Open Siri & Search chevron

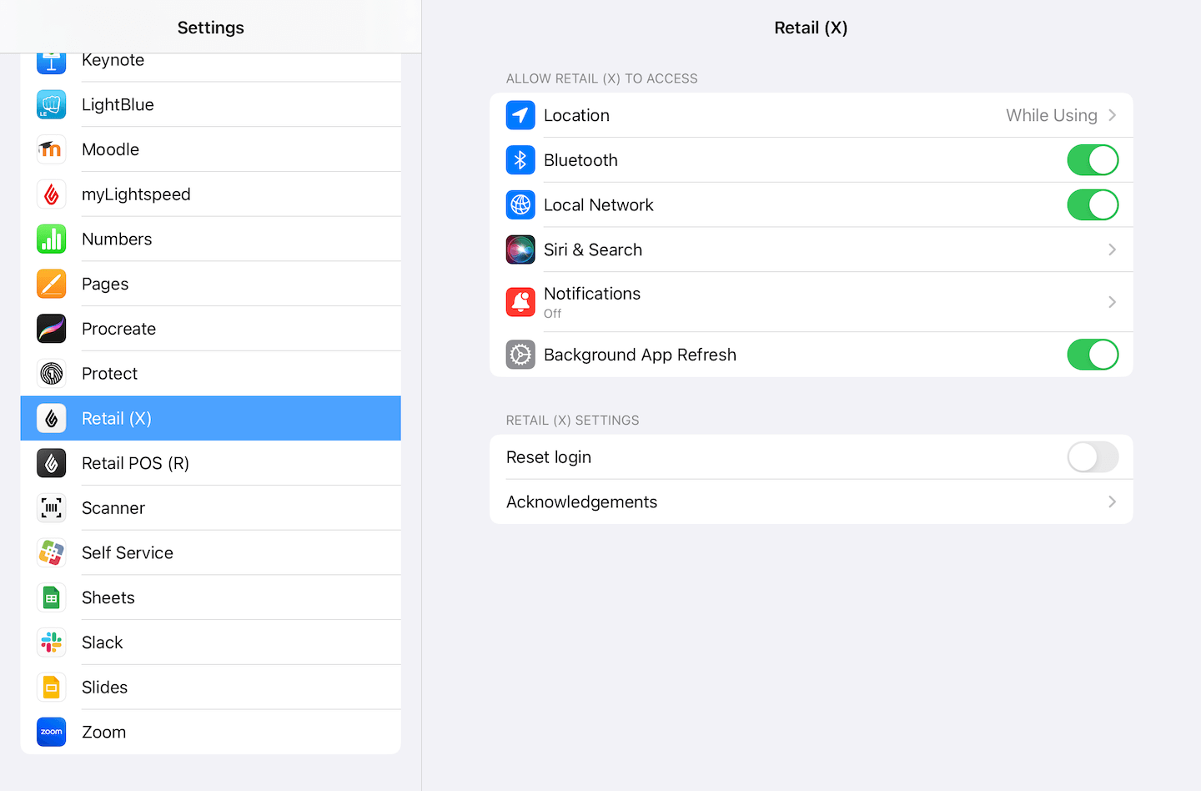pyautogui.click(x=1112, y=249)
